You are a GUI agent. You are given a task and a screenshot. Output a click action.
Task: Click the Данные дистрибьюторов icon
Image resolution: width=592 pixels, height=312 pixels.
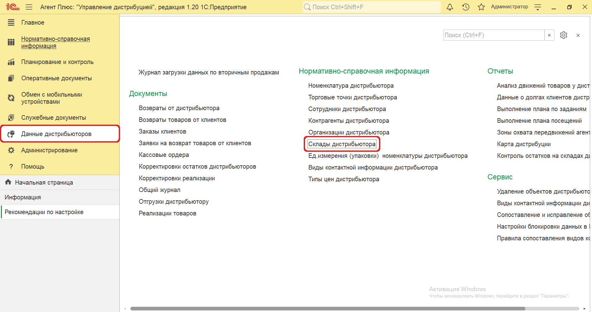tap(11, 134)
